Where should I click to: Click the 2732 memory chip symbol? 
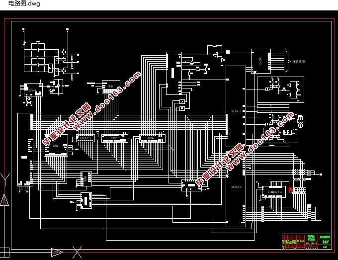114,138
